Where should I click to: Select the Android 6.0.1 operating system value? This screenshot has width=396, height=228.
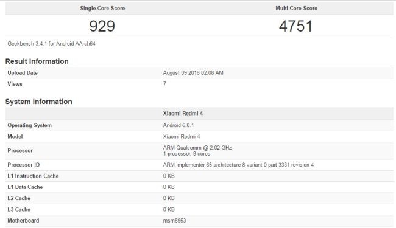point(179,125)
